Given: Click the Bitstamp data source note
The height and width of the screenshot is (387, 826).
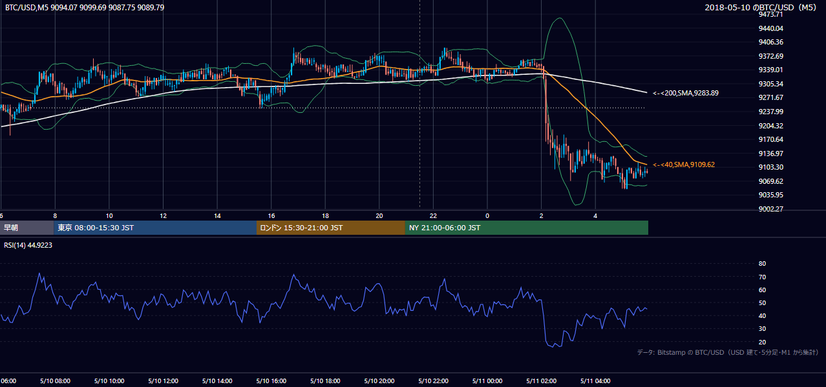Looking at the screenshot, I should [728, 352].
